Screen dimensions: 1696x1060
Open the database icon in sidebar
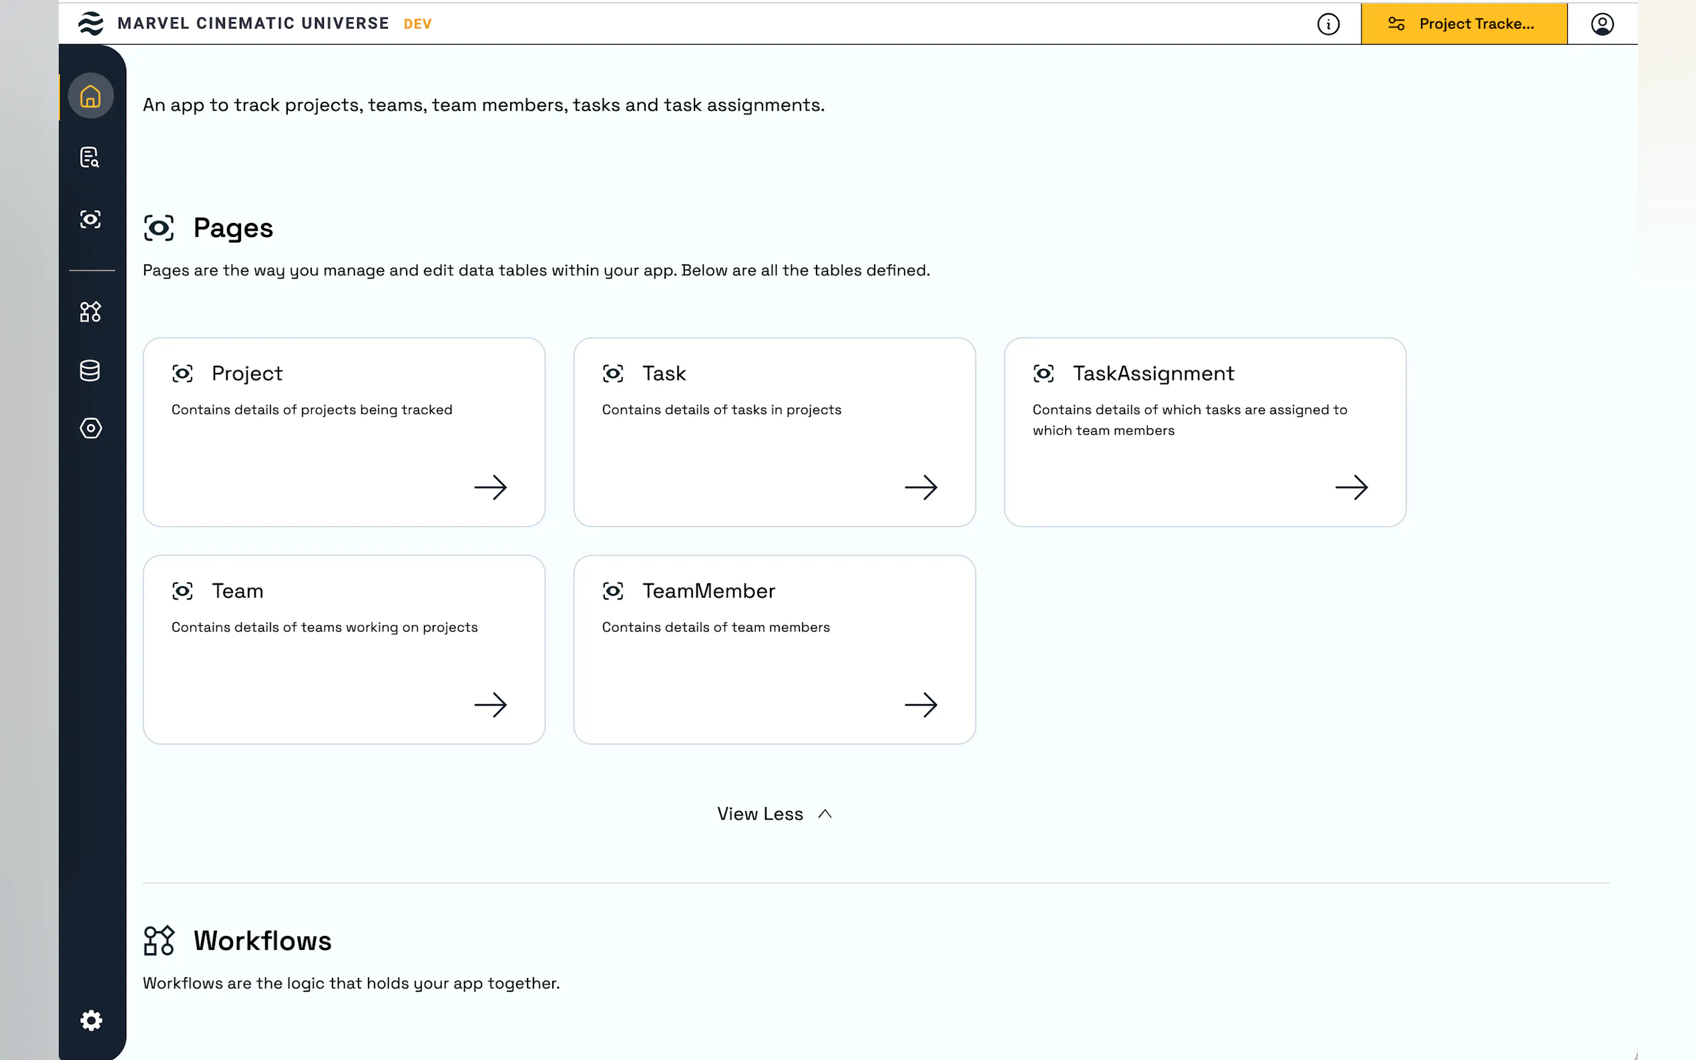89,370
